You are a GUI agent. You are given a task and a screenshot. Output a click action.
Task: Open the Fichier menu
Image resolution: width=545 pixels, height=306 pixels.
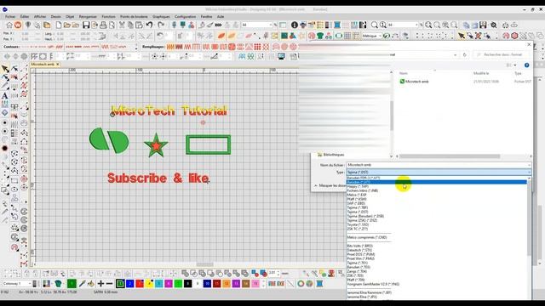pyautogui.click(x=10, y=17)
